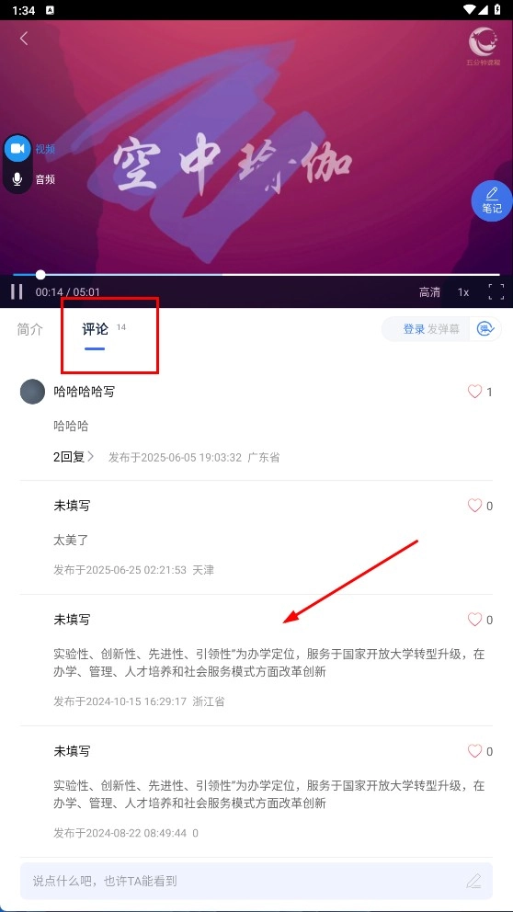The width and height of the screenshot is (513, 912).
Task: Open the 高清 video quality selector
Action: [430, 292]
